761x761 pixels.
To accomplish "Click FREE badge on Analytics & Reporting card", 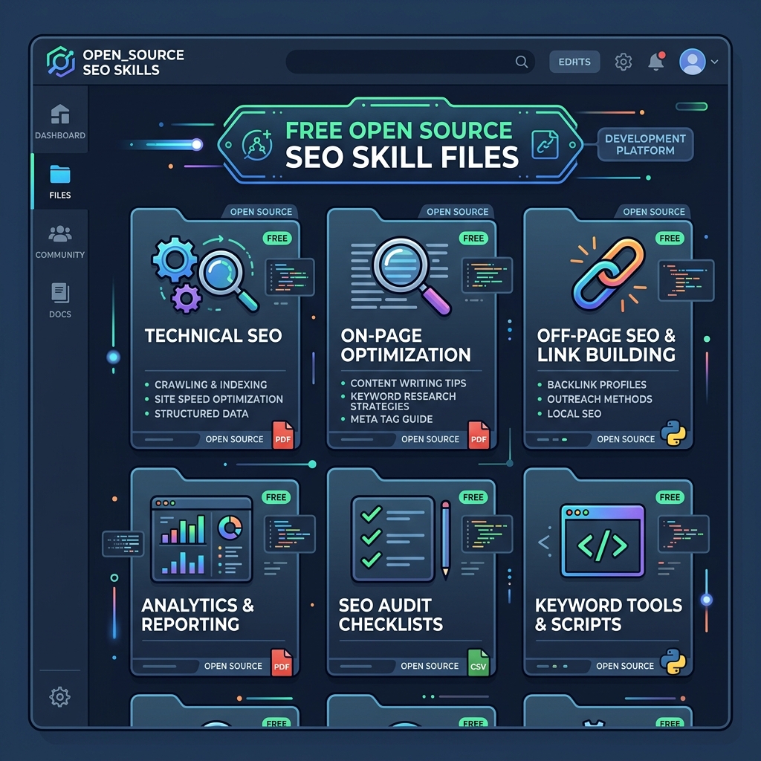I will tap(276, 497).
